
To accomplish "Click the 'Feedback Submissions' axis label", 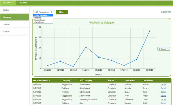I will [x=36, y=48].
